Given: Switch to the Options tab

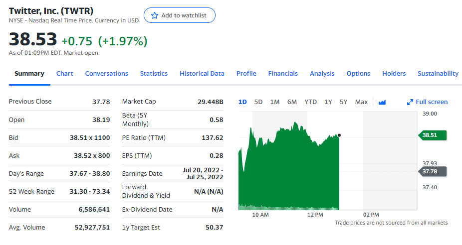Looking at the screenshot, I should [x=358, y=74].
